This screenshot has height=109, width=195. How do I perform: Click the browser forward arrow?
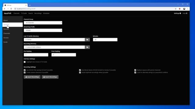[8, 9]
